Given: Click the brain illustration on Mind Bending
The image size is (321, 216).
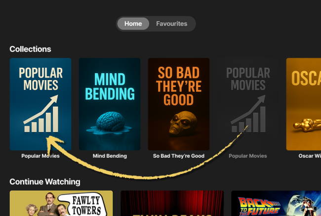Looking at the screenshot, I should 109,123.
